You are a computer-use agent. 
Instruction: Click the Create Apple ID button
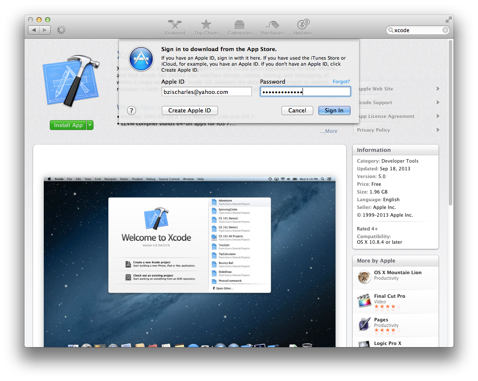click(190, 110)
